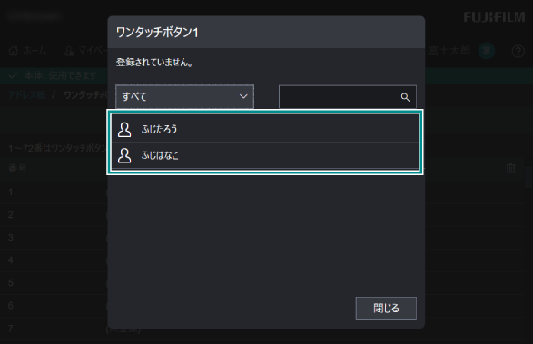
Task: Select row number 3 in the list
Action: (x=11, y=237)
